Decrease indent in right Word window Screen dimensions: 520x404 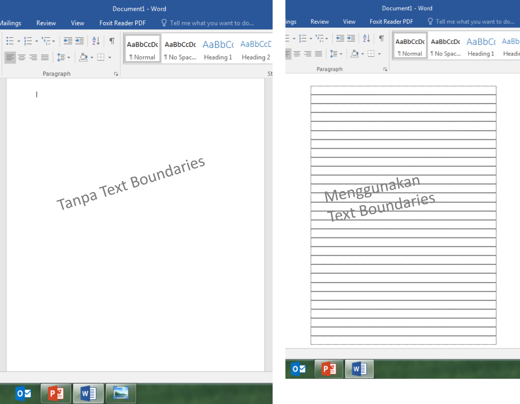[340, 38]
